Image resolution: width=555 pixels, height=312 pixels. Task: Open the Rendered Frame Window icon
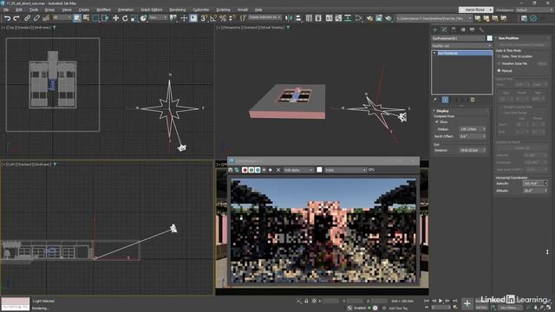[379, 18]
